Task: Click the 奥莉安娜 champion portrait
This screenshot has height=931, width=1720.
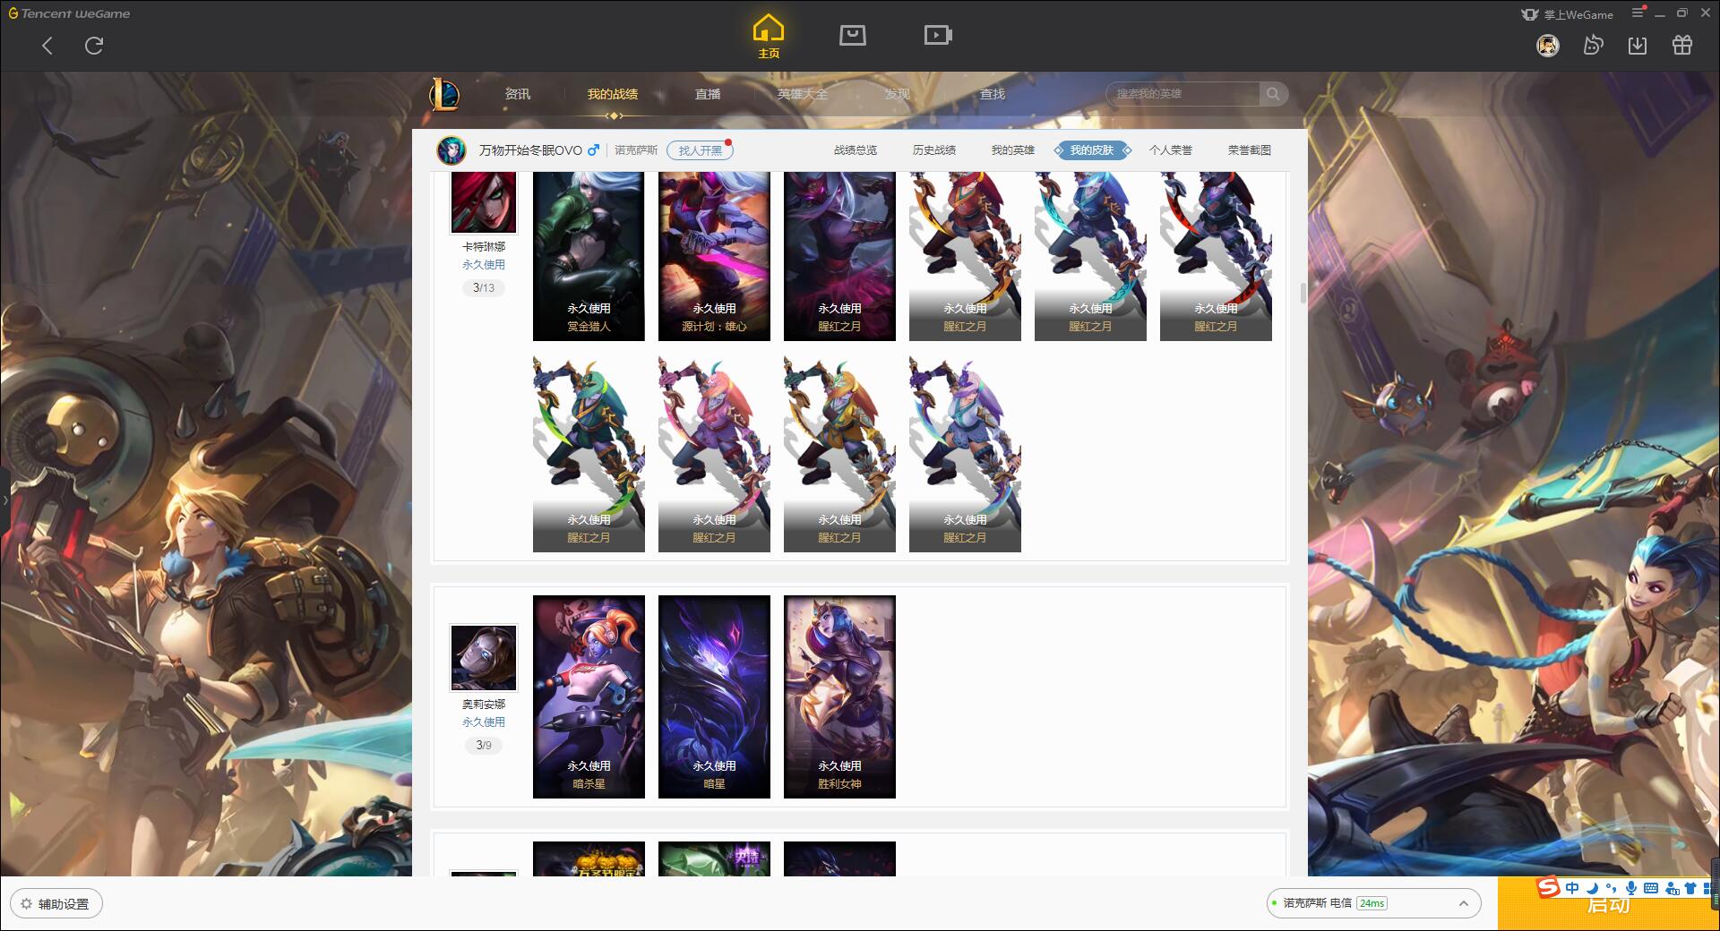Action: click(484, 658)
